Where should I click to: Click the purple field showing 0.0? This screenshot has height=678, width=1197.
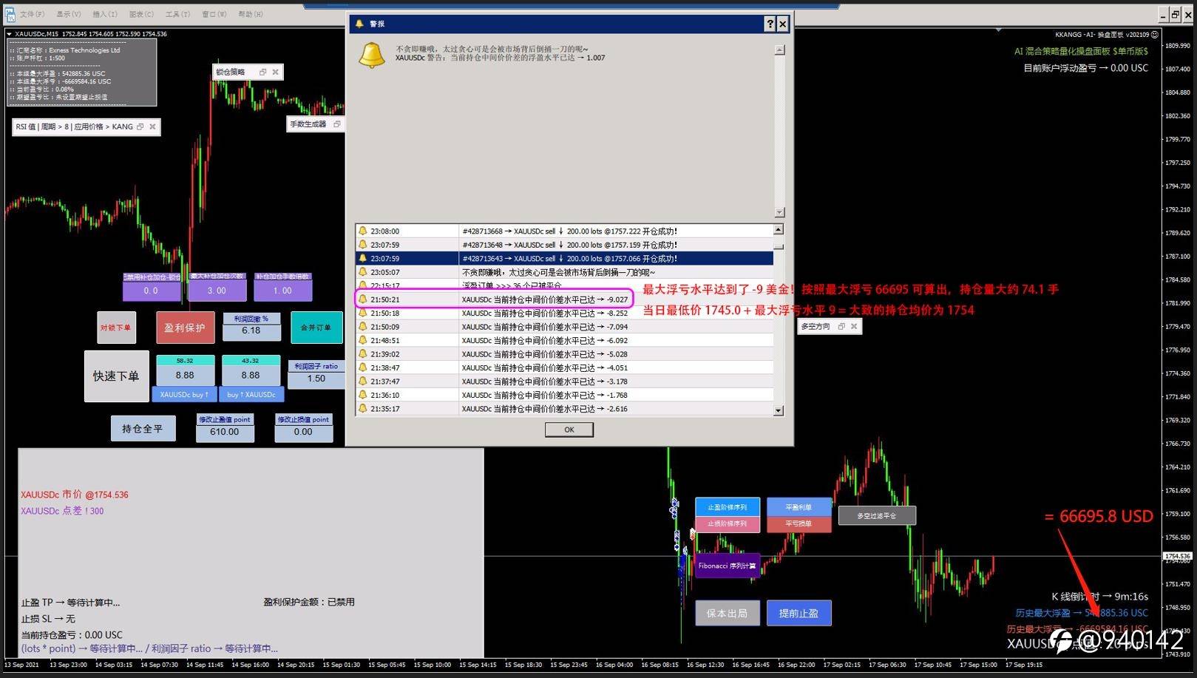[151, 291]
